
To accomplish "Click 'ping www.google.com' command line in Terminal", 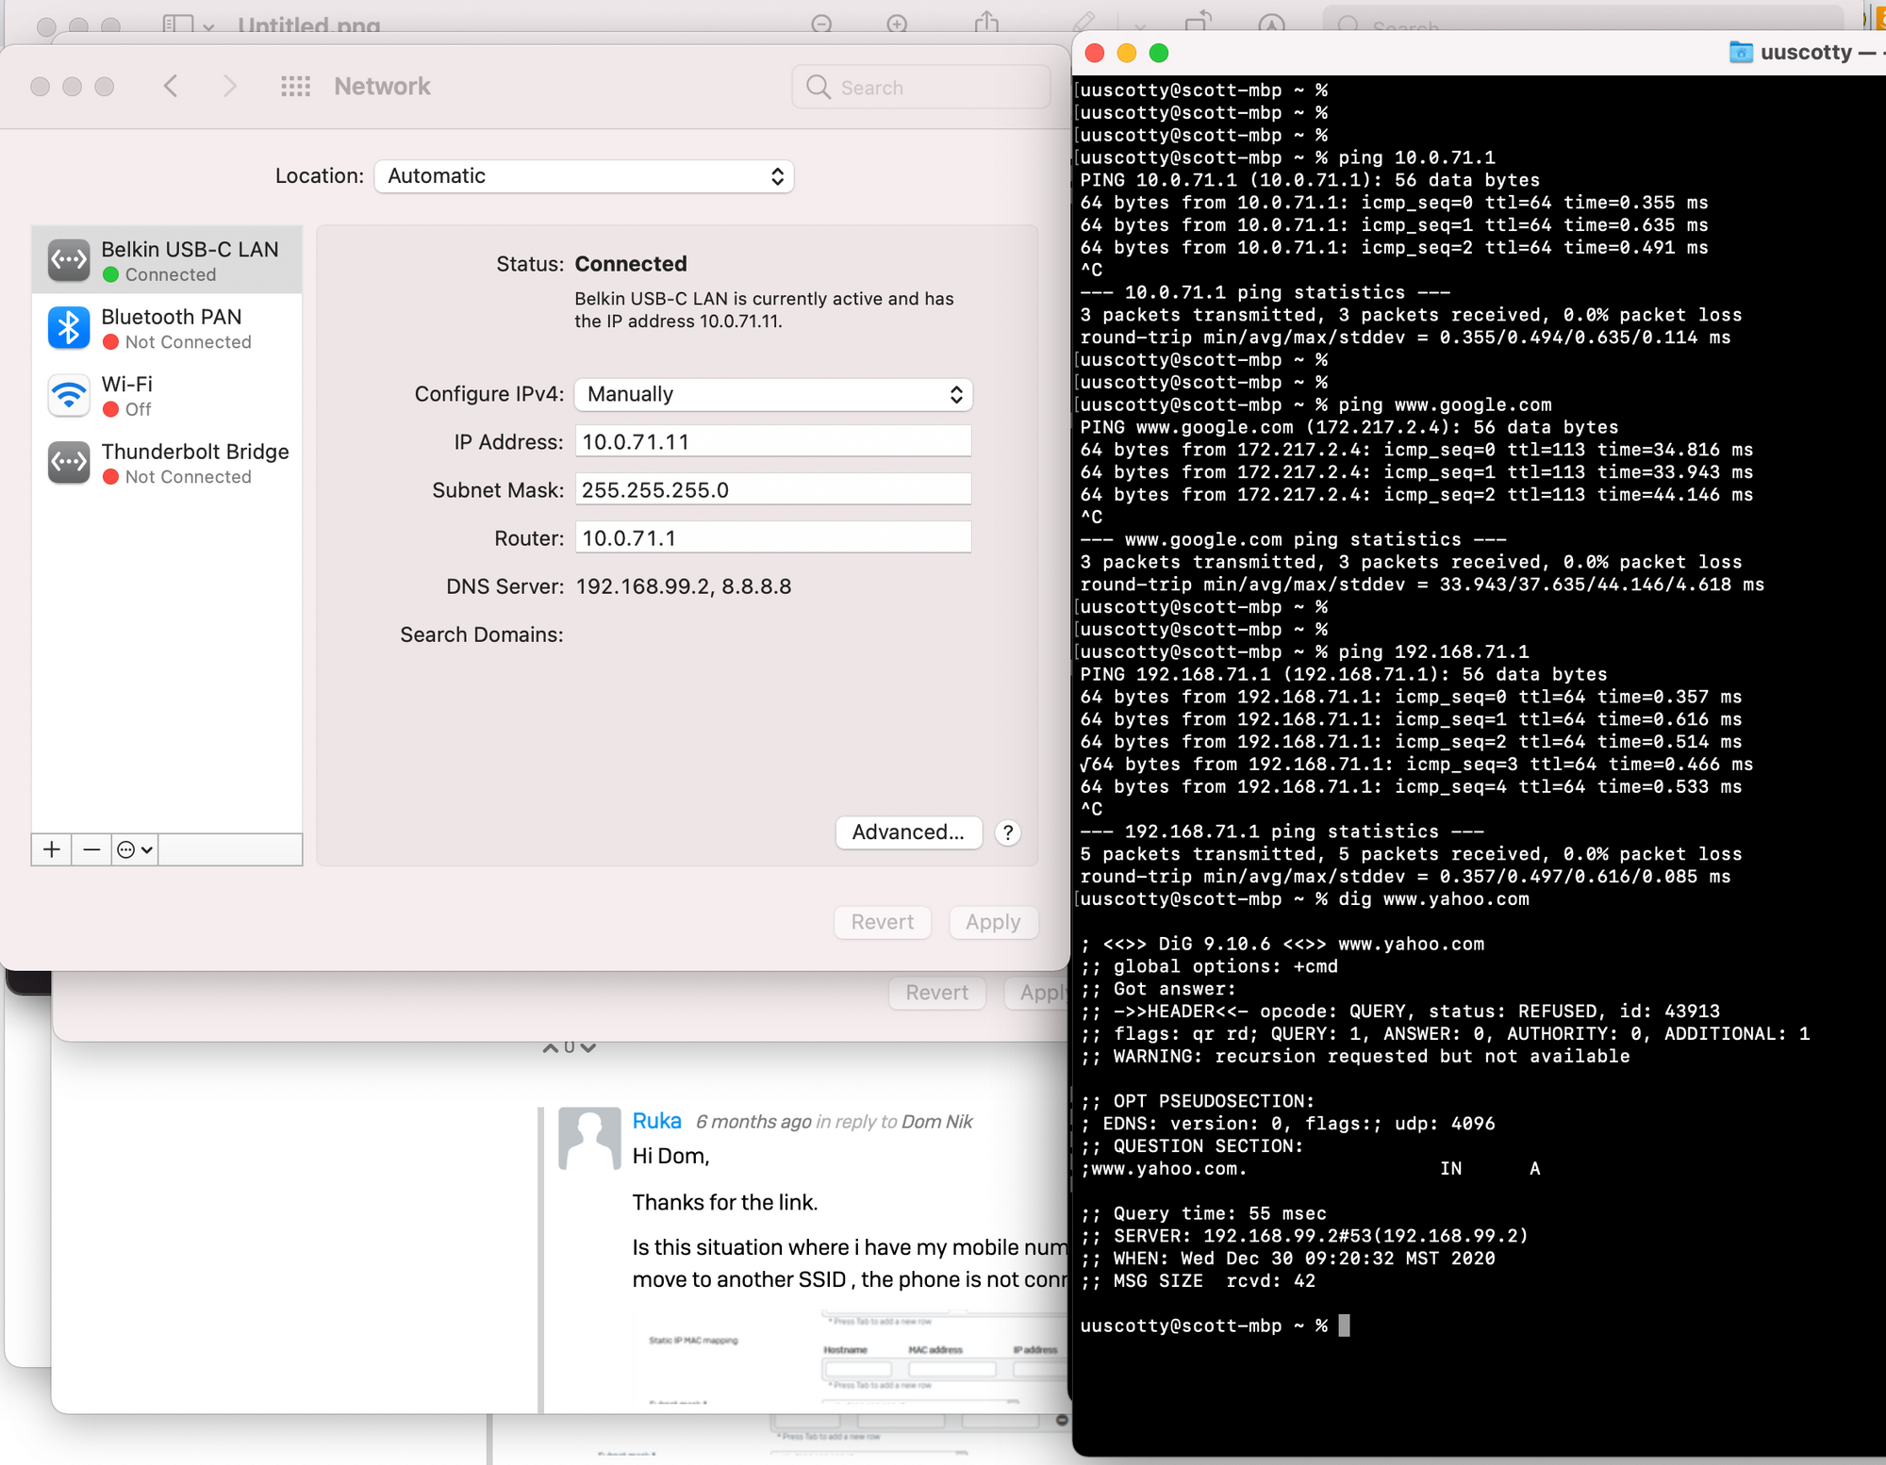I will point(1315,404).
